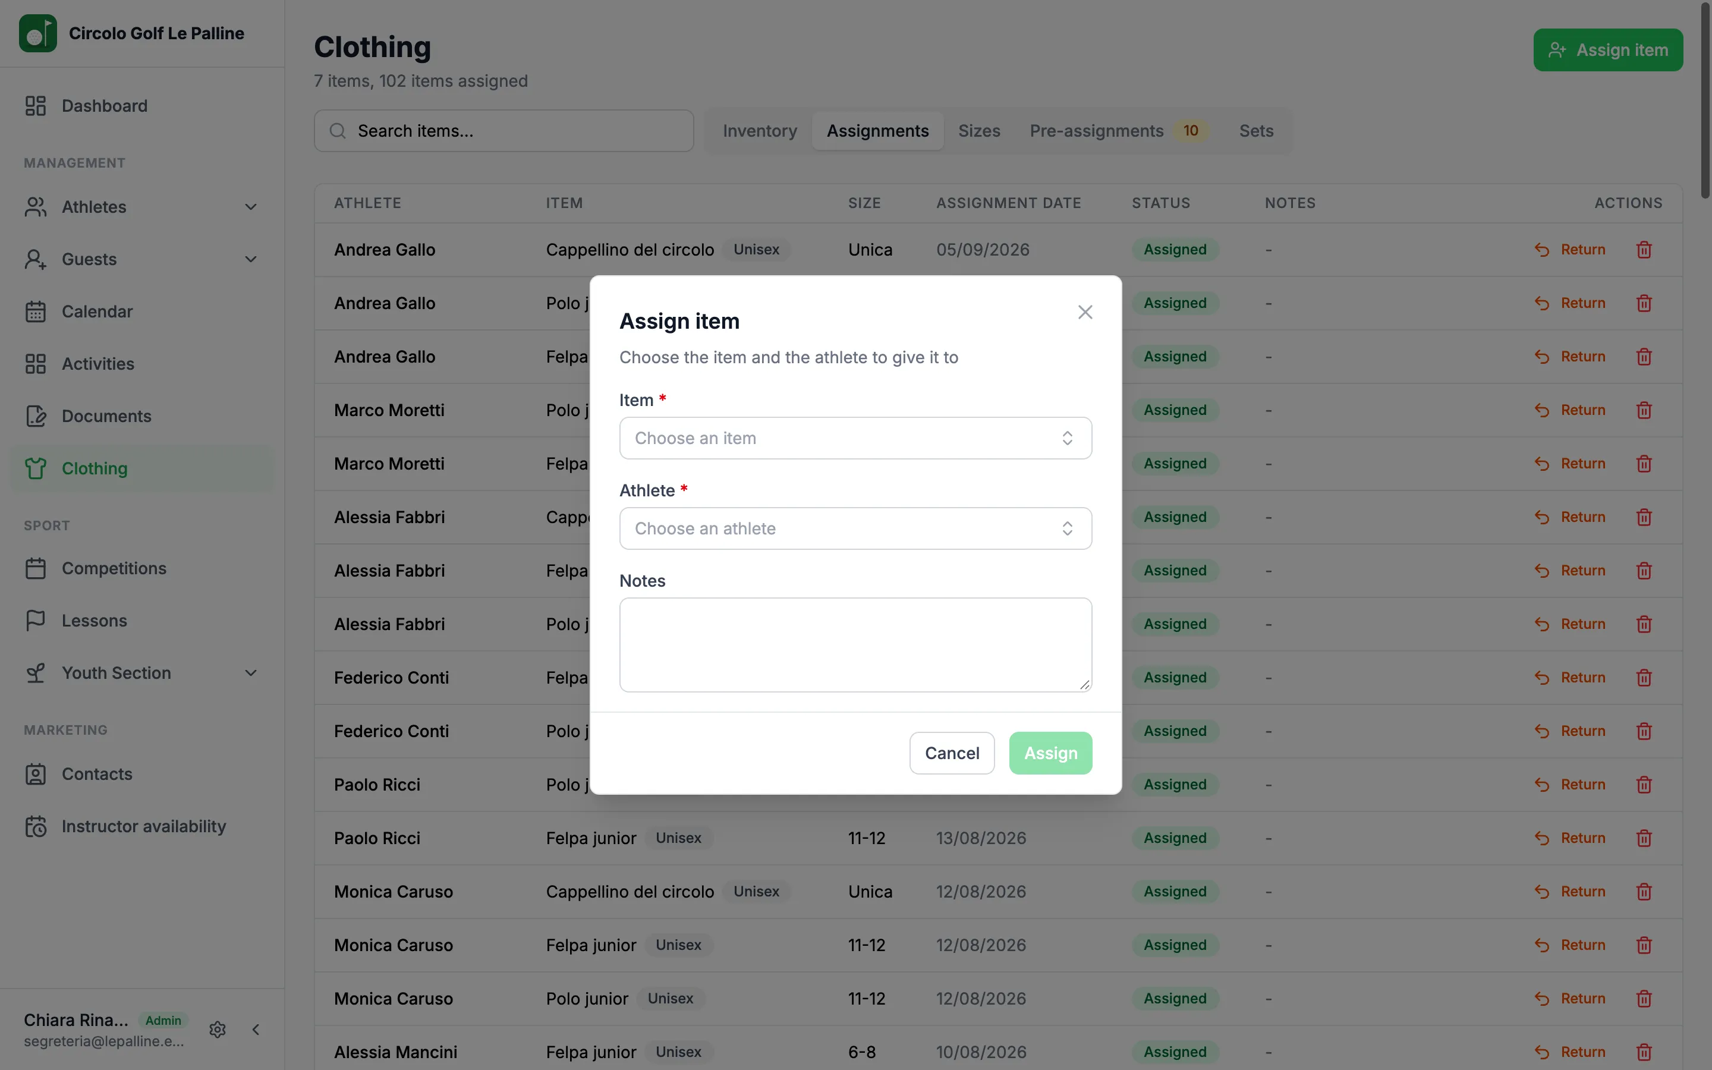
Task: Switch to the Inventory tab
Action: tap(760, 131)
